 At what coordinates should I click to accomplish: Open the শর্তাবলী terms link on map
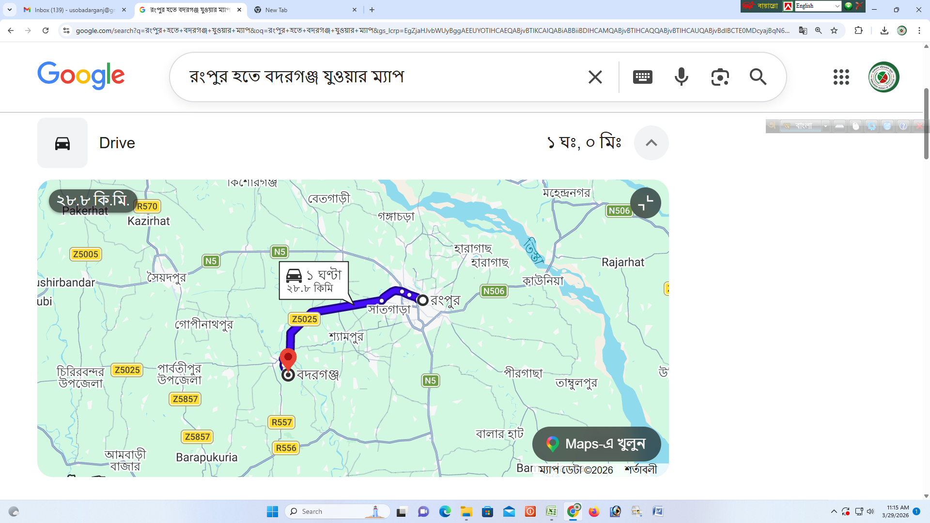tap(640, 470)
